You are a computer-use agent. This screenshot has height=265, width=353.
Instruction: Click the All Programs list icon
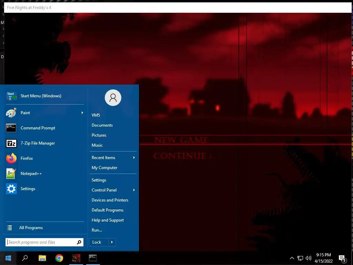[9, 228]
